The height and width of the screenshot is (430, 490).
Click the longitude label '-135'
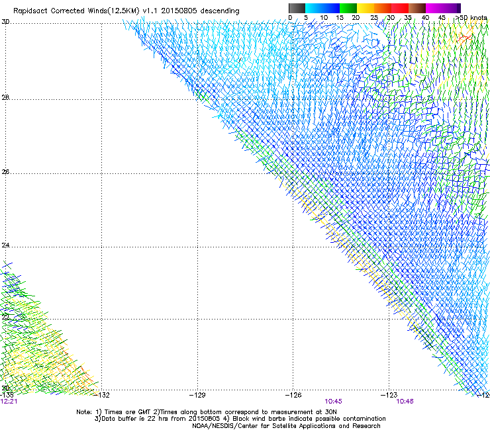7,395
